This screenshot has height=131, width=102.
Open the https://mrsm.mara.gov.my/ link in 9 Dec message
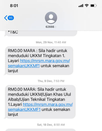click(x=48, y=105)
